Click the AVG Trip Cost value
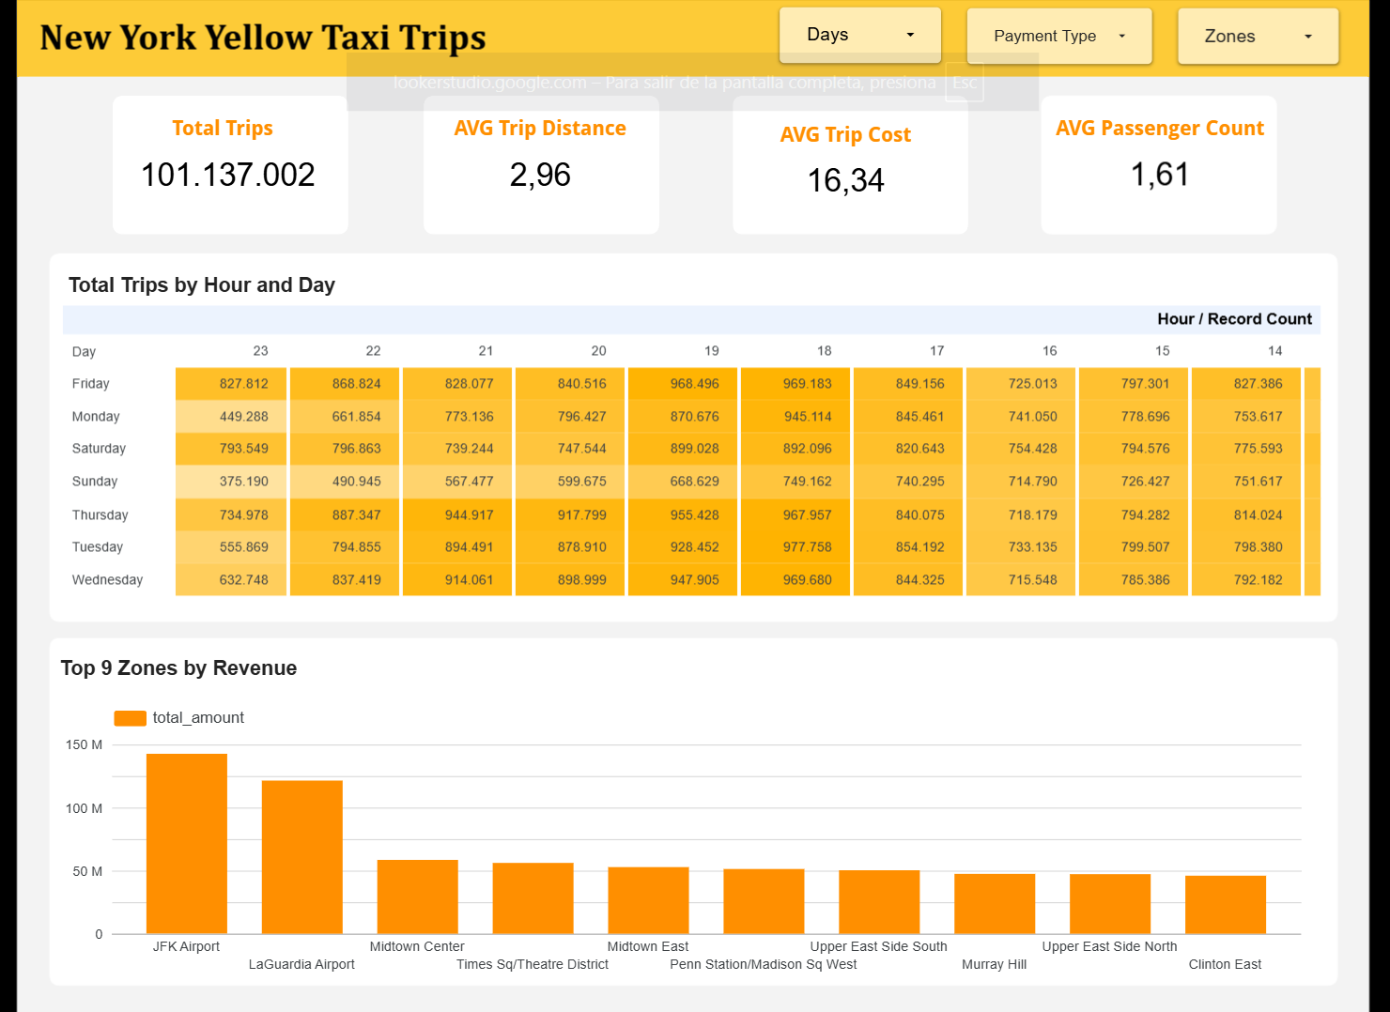The image size is (1390, 1012). (845, 180)
